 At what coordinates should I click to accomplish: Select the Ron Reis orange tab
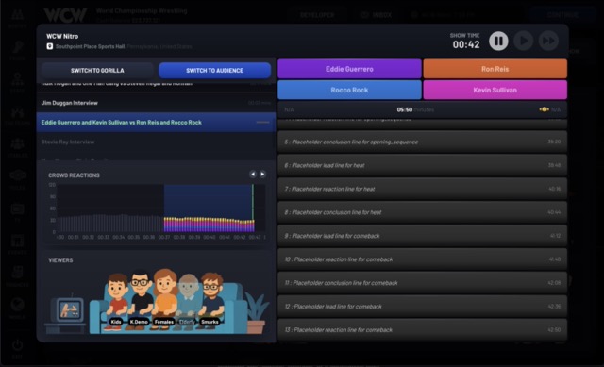[495, 69]
